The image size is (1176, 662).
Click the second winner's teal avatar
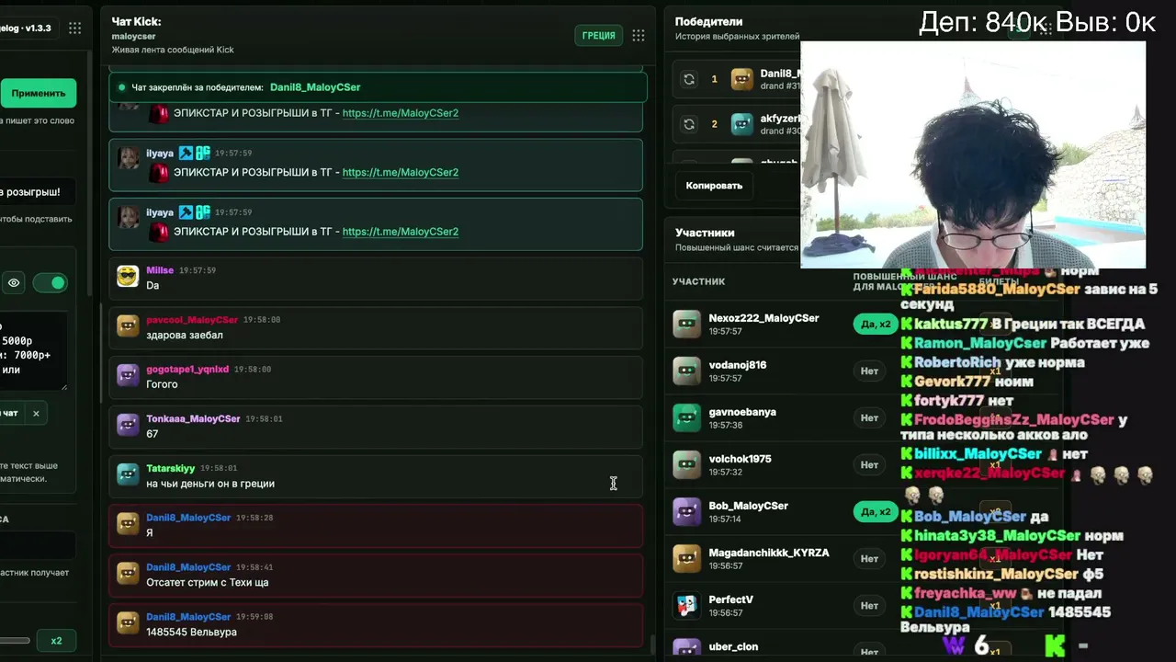742,124
